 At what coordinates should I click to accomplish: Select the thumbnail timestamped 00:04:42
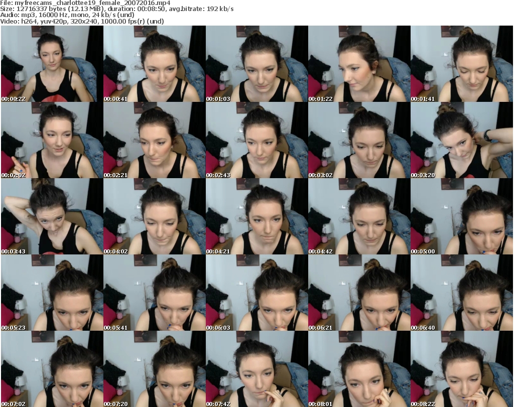point(359,216)
